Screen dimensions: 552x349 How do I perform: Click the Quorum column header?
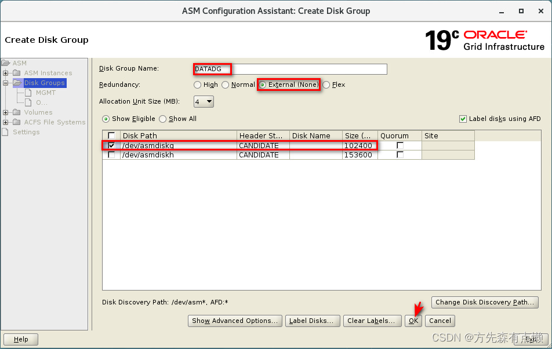click(400, 135)
